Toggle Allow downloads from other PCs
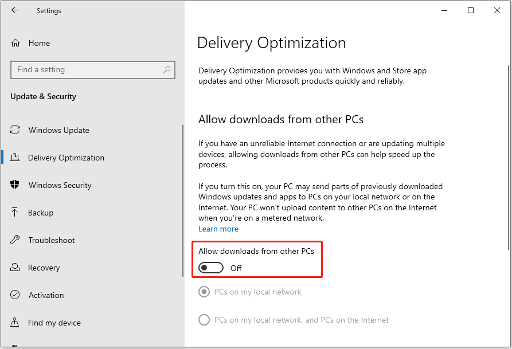The width and height of the screenshot is (512, 349). point(210,268)
